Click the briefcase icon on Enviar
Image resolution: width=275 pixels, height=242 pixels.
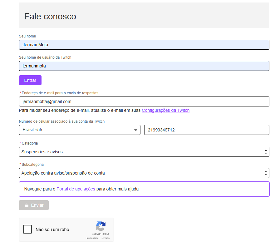coord(27,205)
